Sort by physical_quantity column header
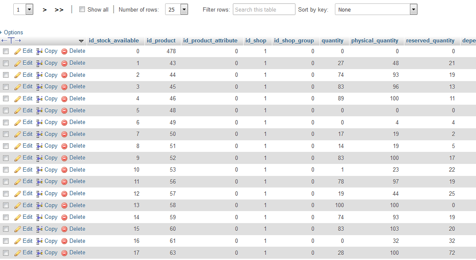Screen dimensions: 476x260 coord(375,41)
